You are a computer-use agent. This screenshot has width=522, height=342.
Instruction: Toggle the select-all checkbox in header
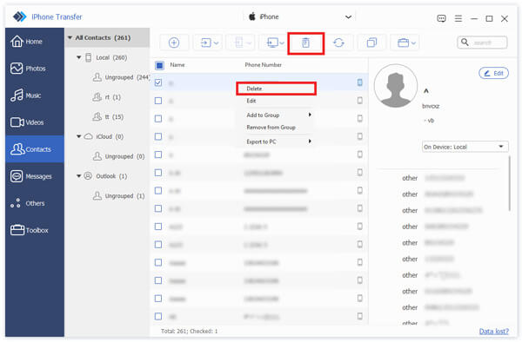159,65
